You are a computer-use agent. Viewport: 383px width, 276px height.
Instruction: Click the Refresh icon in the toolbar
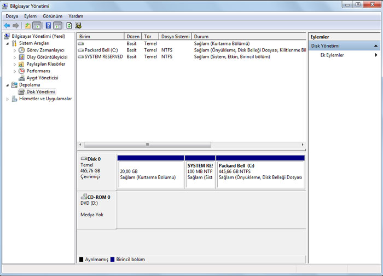69,26
